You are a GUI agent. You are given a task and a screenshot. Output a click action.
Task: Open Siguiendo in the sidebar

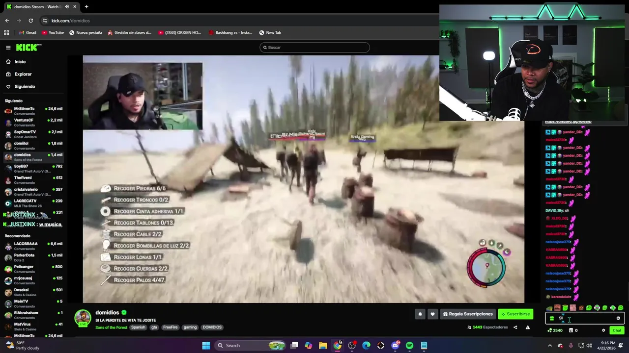[25, 87]
